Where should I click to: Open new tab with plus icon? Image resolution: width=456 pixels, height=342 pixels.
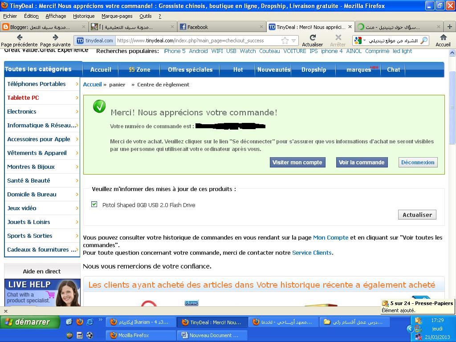450,27
